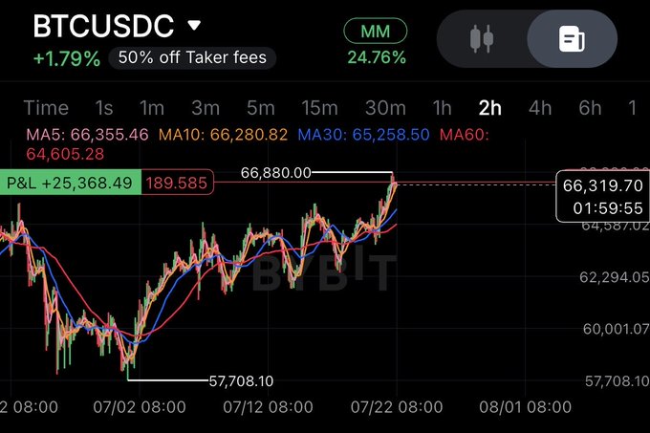650x433 pixels.
Task: Select the 3m timeframe
Action: 206,108
